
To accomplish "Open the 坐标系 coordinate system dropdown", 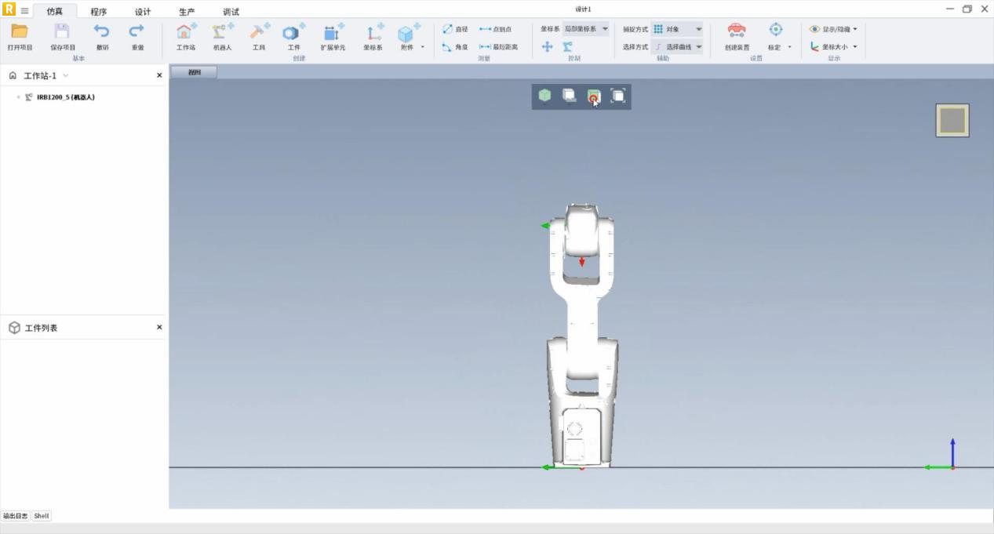I will point(586,29).
